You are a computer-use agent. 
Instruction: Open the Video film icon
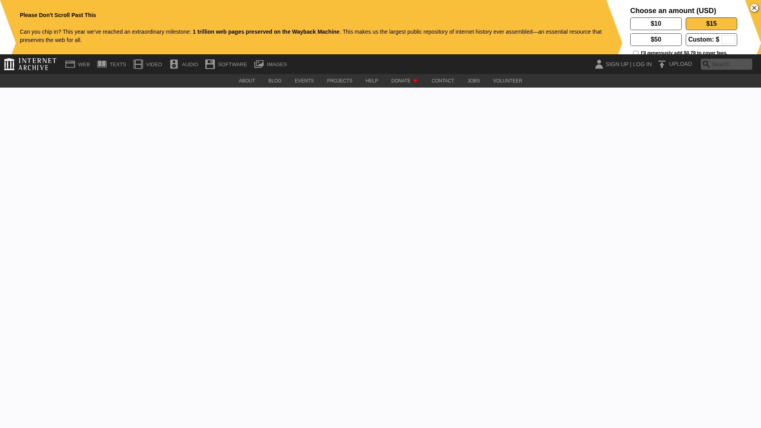click(138, 64)
